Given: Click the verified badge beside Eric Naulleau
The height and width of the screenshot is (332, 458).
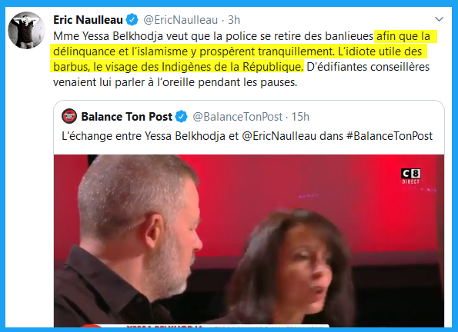Looking at the screenshot, I should [132, 20].
